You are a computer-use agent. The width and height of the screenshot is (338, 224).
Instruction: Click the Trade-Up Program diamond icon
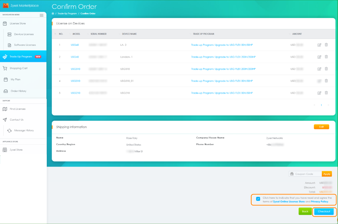point(5,56)
